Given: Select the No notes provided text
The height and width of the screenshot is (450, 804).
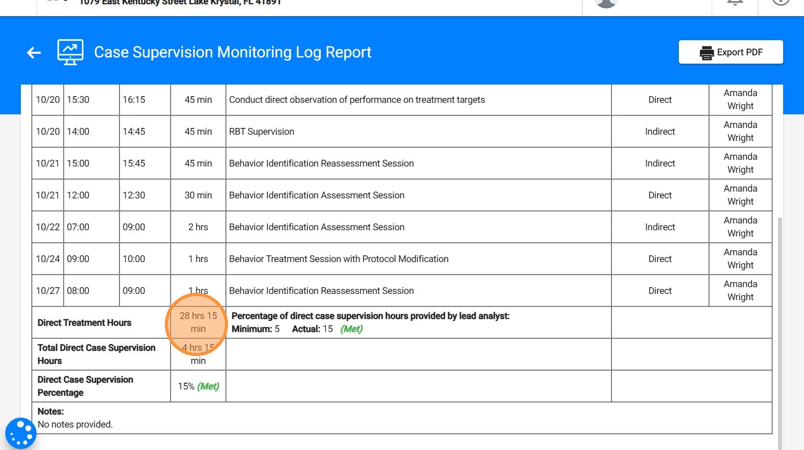Looking at the screenshot, I should click(x=75, y=424).
